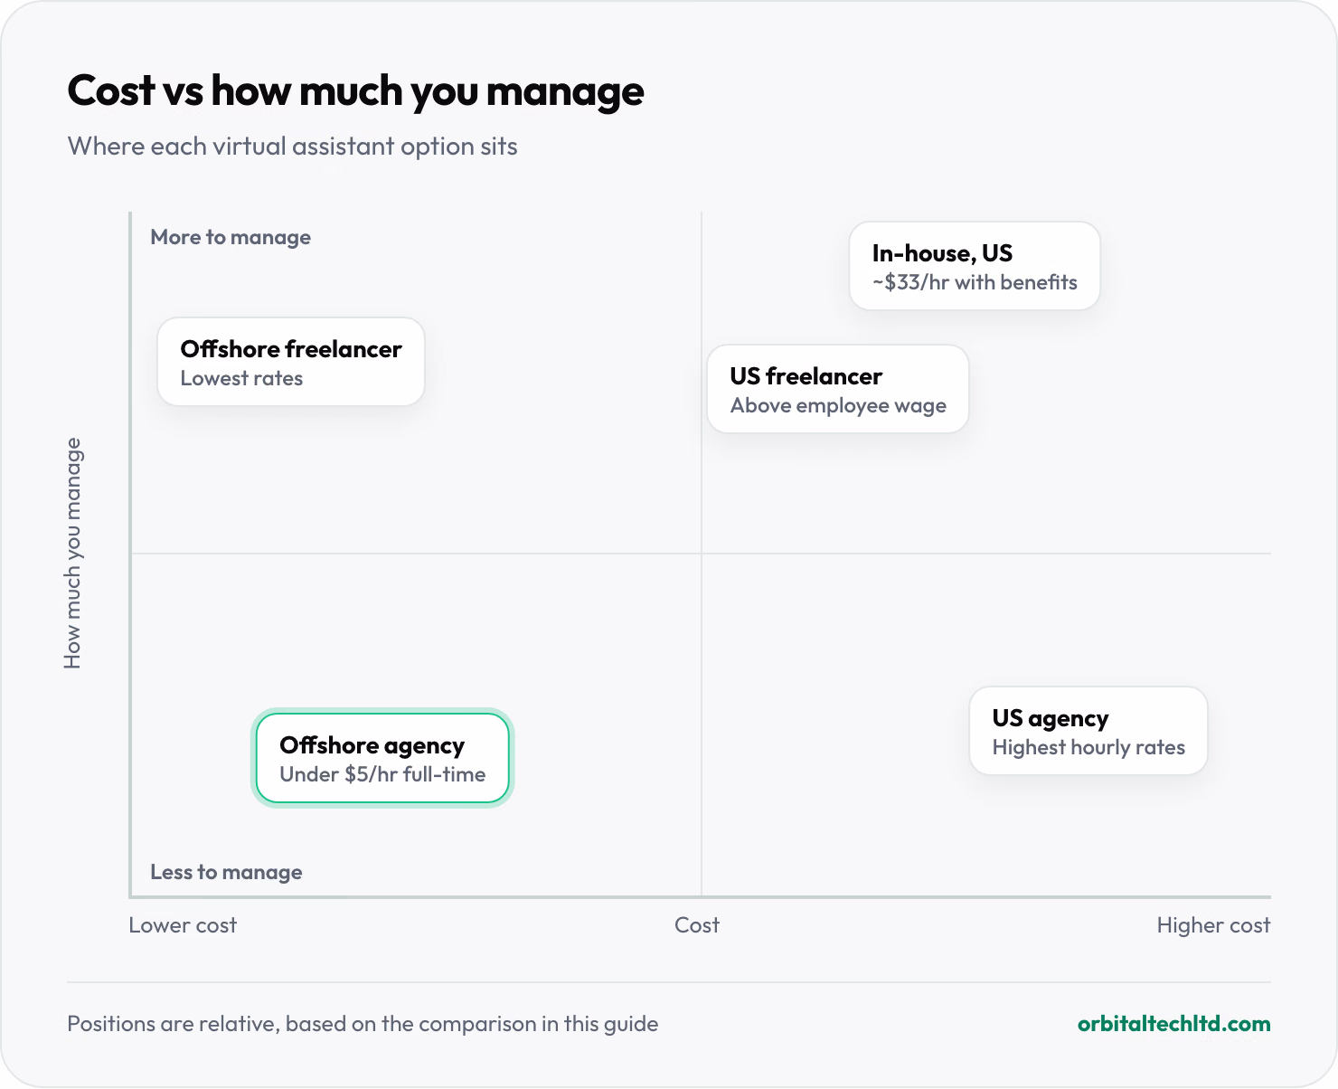This screenshot has height=1089, width=1338.
Task: Open the In-house, US card
Action: pos(975,266)
